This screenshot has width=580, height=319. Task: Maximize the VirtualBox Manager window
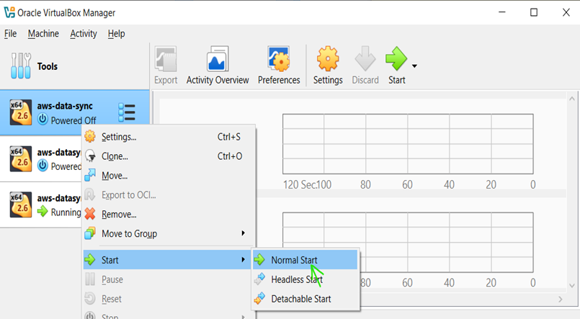(x=534, y=12)
